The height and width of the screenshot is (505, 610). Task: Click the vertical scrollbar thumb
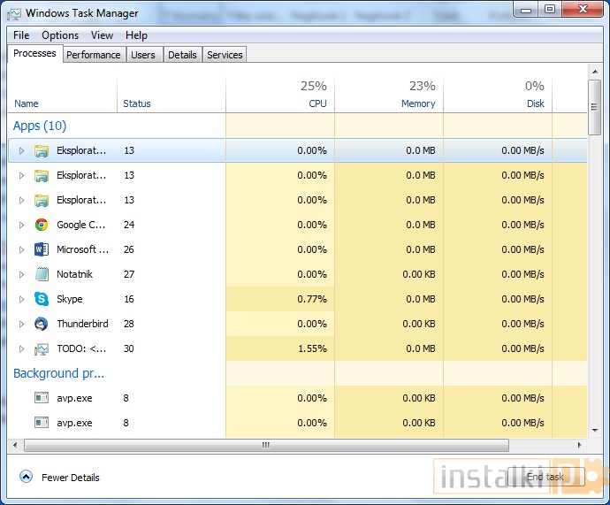click(x=594, y=107)
